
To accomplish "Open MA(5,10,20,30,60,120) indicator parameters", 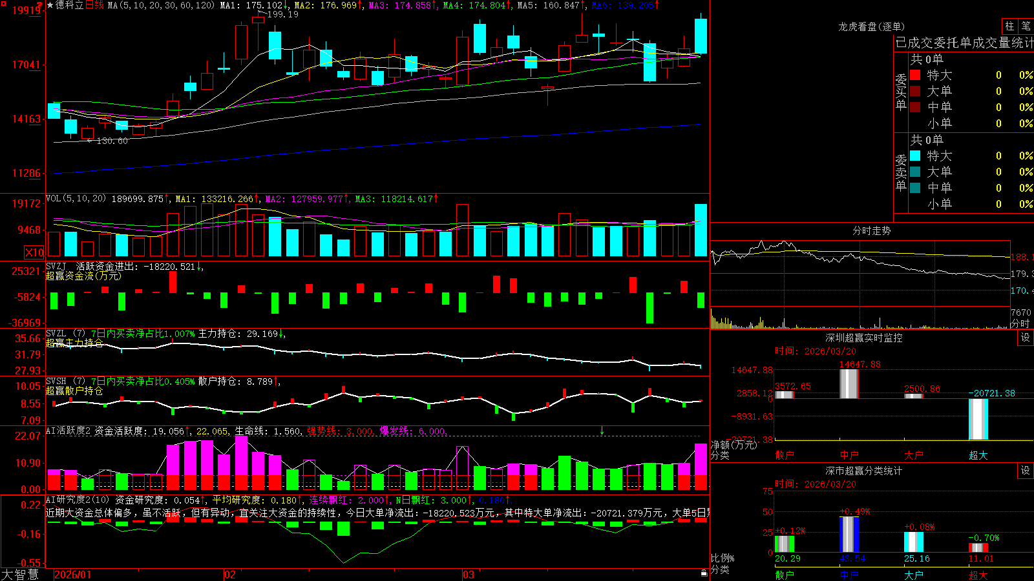I will click(x=161, y=5).
